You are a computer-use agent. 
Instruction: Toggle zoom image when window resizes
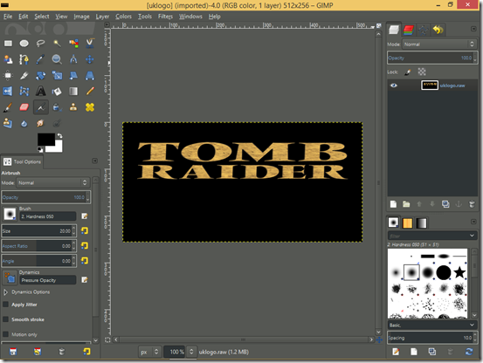378,26
